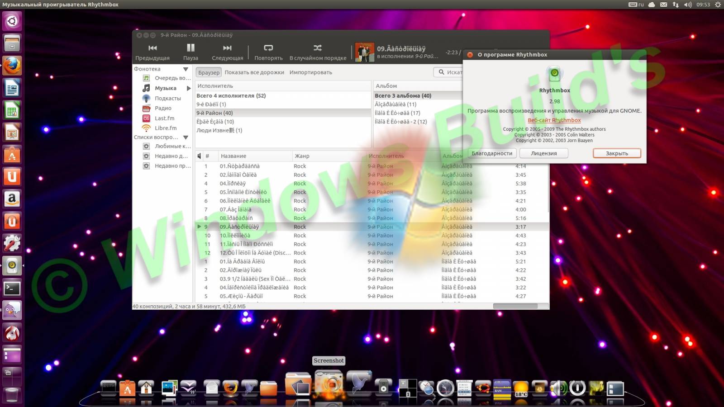Open the Недавно добавленные playlist
Image resolution: width=724 pixels, height=407 pixels.
(167, 156)
